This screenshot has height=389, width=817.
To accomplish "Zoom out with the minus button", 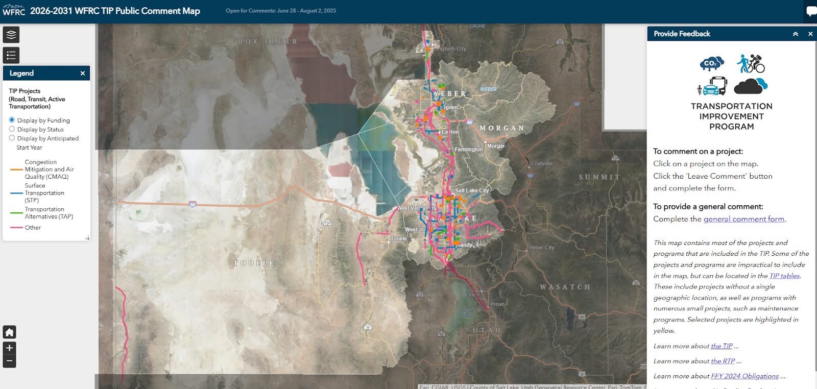I will point(9,361).
